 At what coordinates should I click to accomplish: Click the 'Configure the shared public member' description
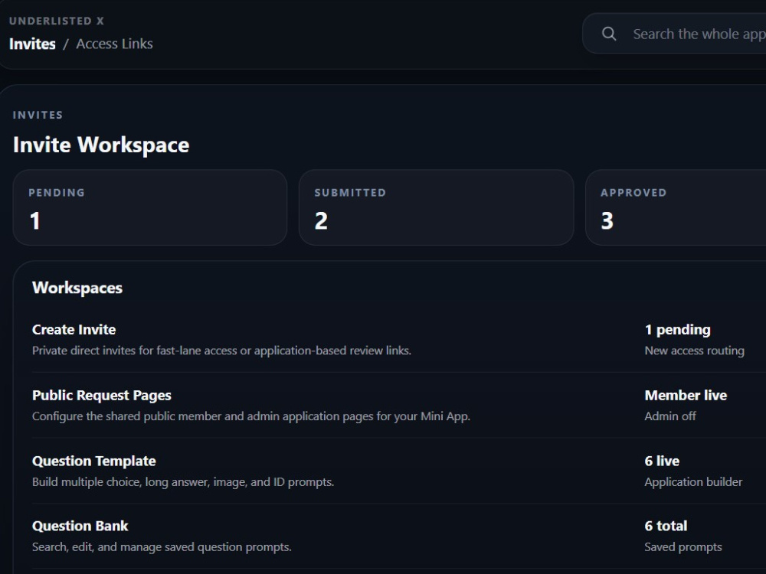pyautogui.click(x=251, y=416)
